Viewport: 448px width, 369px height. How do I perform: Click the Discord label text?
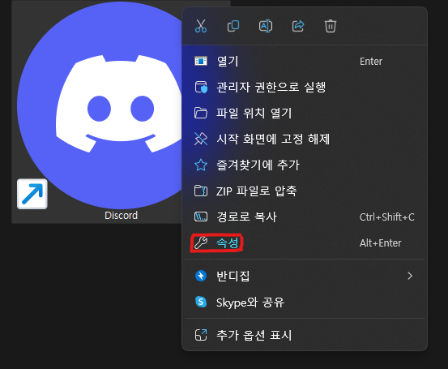(122, 216)
